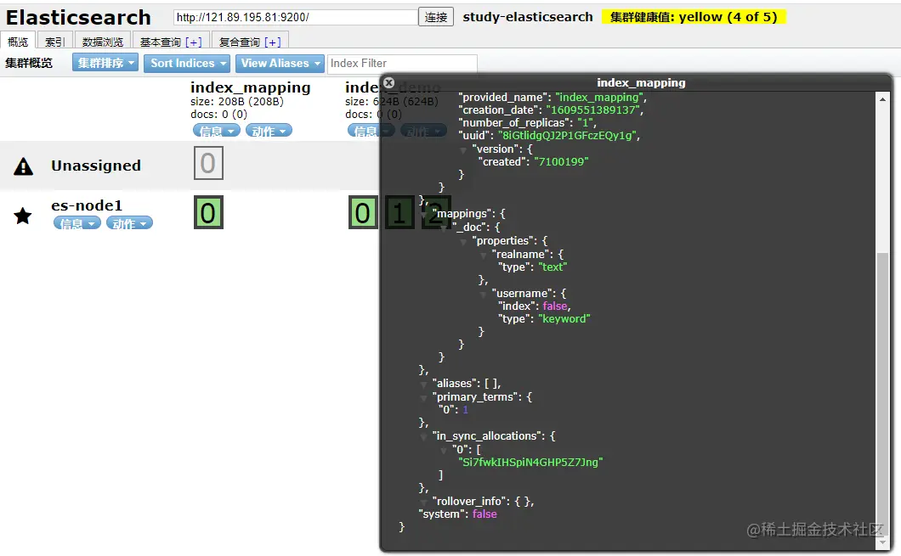Click the popup vertical scrollbar thumb
This screenshot has width=901, height=556.
coord(882,394)
